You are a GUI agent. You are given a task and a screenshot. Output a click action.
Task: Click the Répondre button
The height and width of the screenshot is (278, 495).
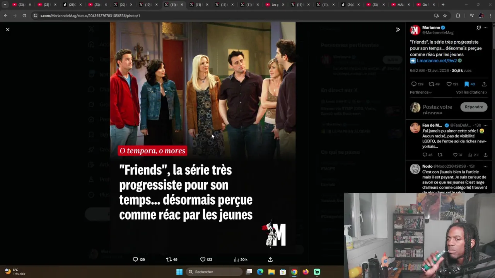coord(474,107)
